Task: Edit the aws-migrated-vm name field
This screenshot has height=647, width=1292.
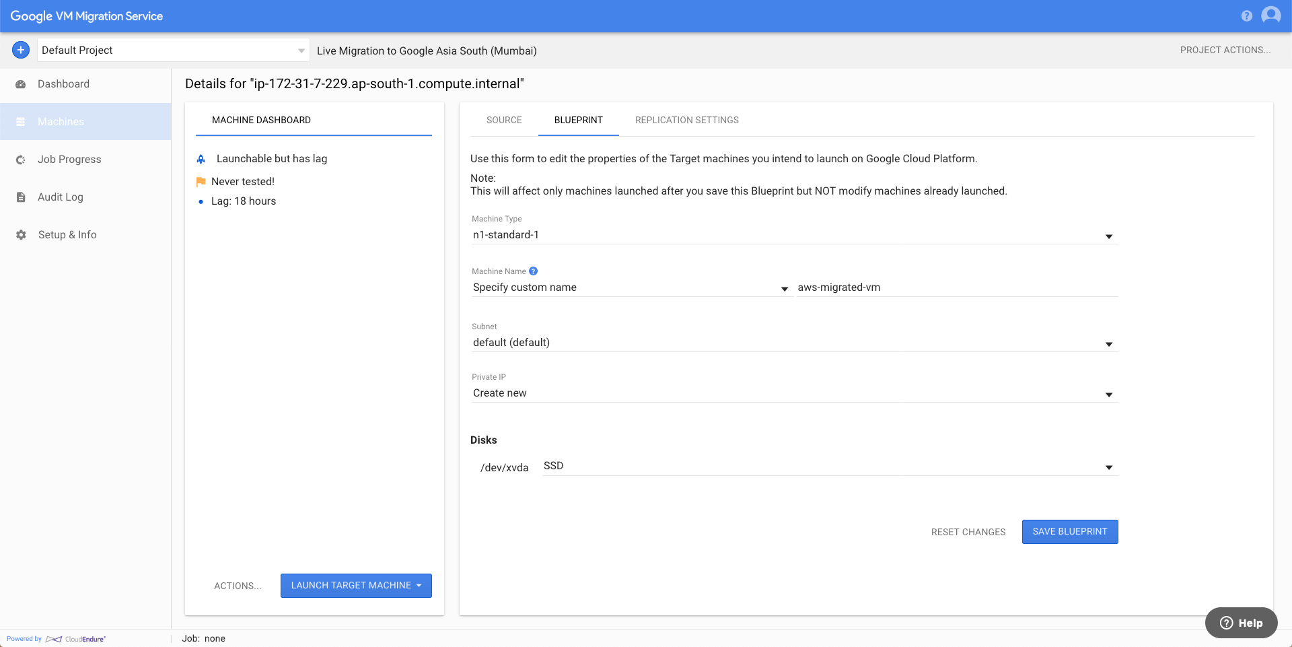Action: point(958,287)
